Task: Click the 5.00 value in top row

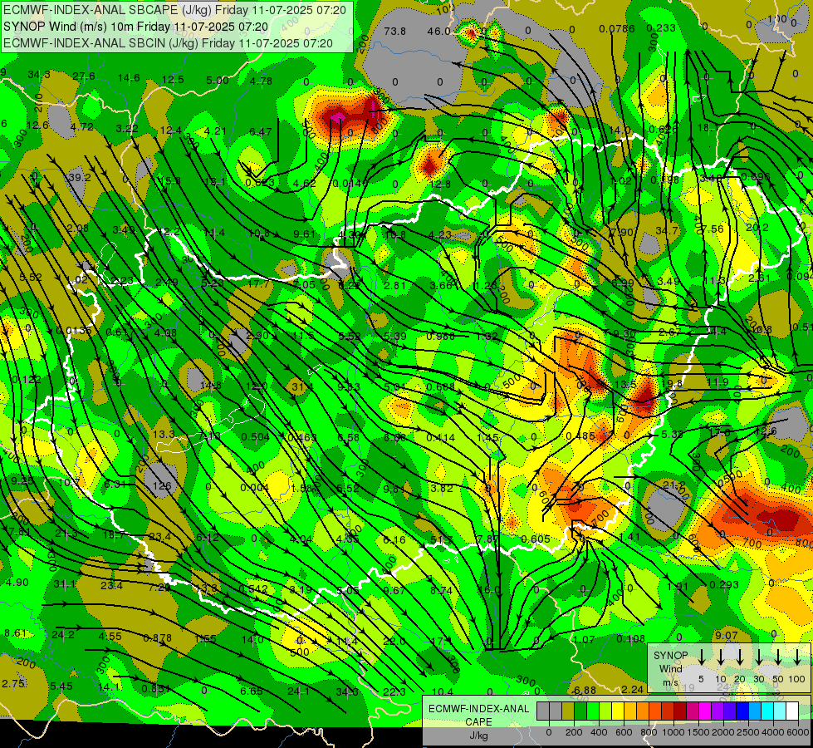Action: point(218,80)
